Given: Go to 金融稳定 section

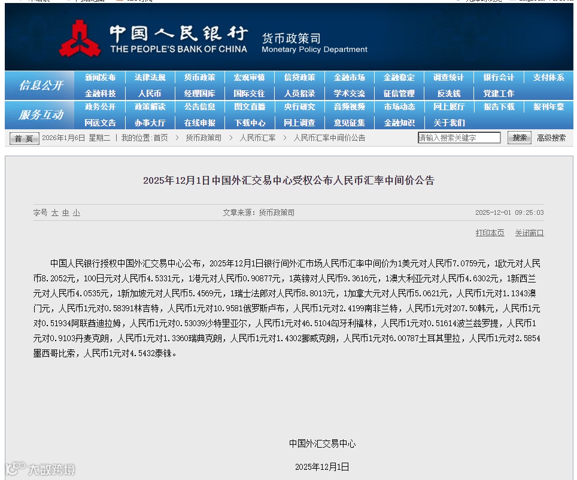Looking at the screenshot, I should (399, 78).
